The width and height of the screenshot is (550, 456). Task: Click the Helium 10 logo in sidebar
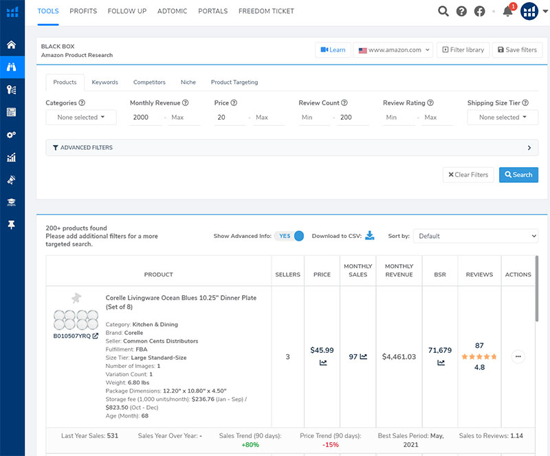pos(12,12)
